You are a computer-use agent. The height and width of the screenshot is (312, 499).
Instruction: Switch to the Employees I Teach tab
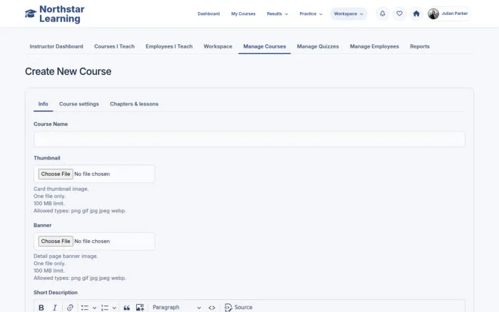[169, 46]
